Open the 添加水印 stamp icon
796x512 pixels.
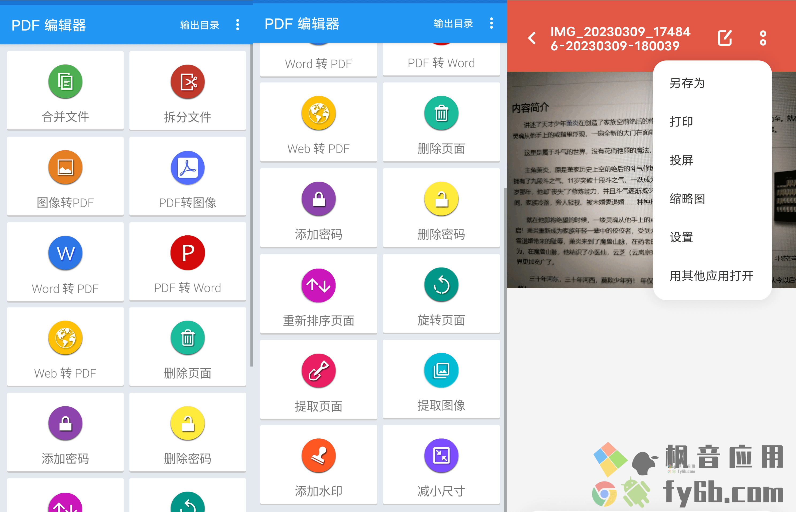pos(318,456)
